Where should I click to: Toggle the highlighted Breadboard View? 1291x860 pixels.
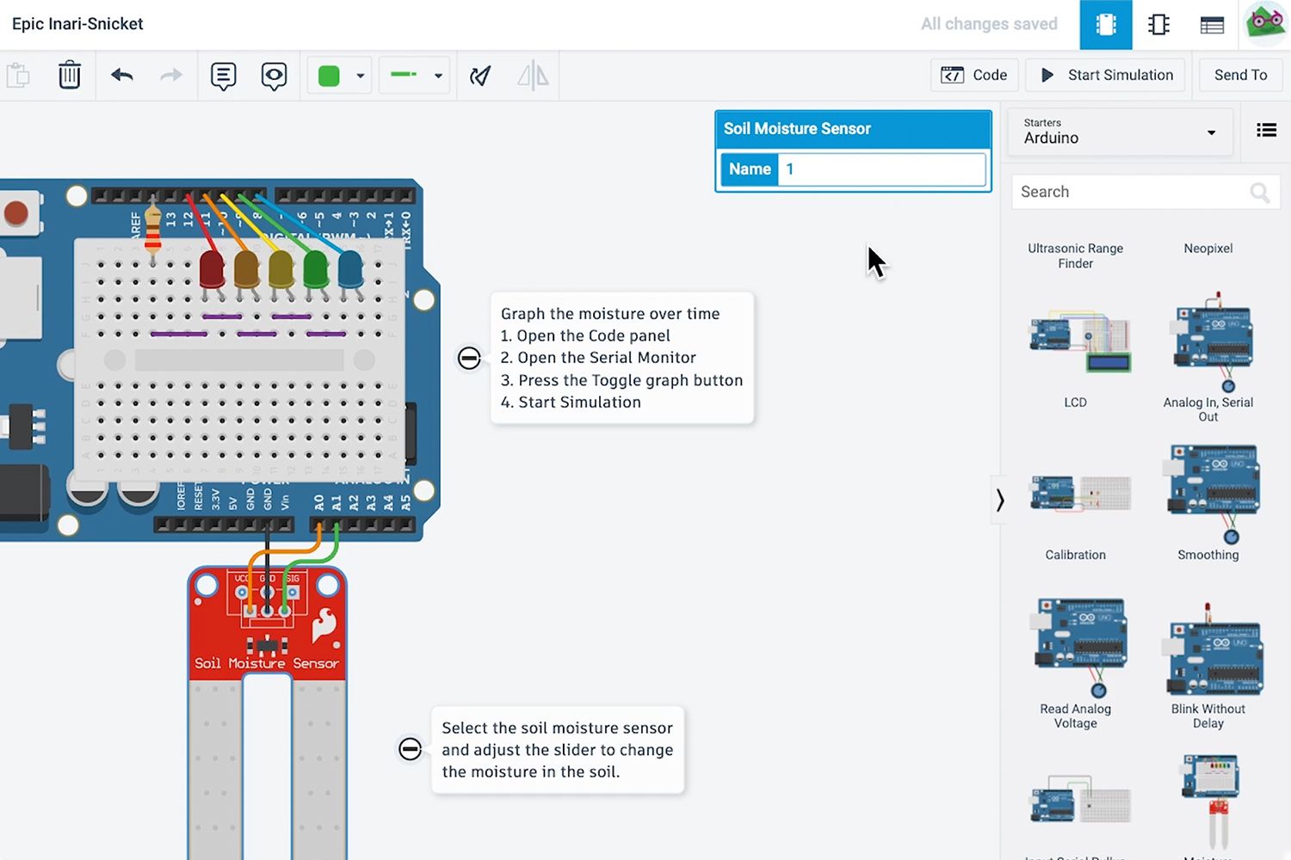coord(1106,24)
